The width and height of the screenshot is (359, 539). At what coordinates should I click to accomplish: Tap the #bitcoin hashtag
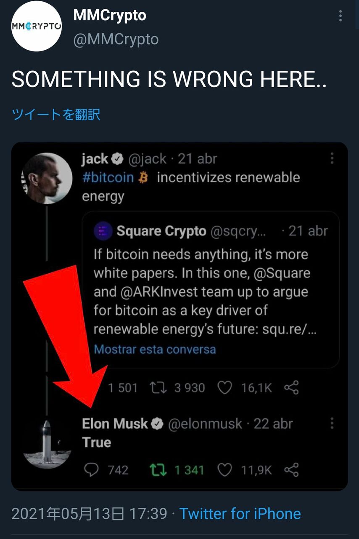tap(108, 177)
